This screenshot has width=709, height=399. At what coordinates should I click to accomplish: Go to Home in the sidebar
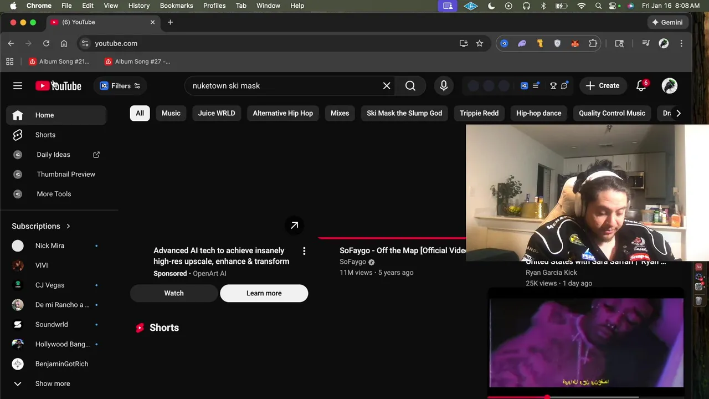[x=56, y=115]
